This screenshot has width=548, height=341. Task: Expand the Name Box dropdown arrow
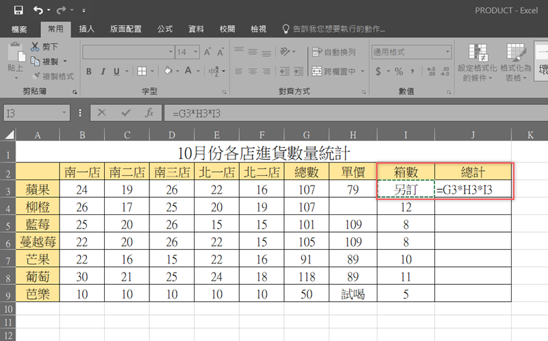pyautogui.click(x=64, y=112)
